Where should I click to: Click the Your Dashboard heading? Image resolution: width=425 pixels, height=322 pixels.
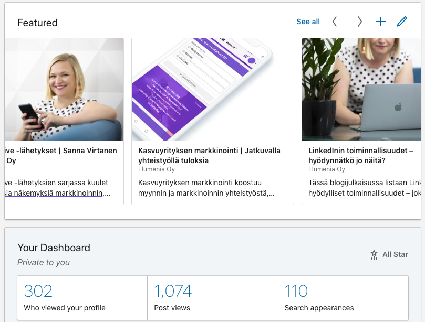pos(54,248)
